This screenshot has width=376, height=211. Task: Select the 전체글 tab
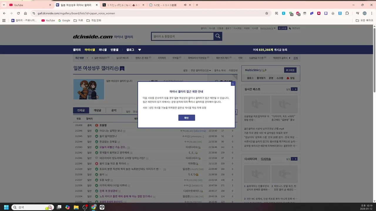tap(81, 110)
